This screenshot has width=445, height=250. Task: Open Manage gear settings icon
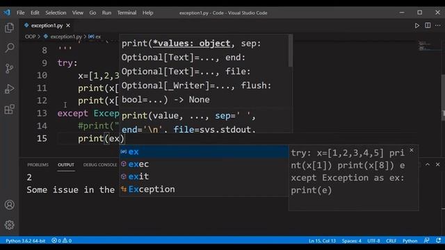click(9, 225)
